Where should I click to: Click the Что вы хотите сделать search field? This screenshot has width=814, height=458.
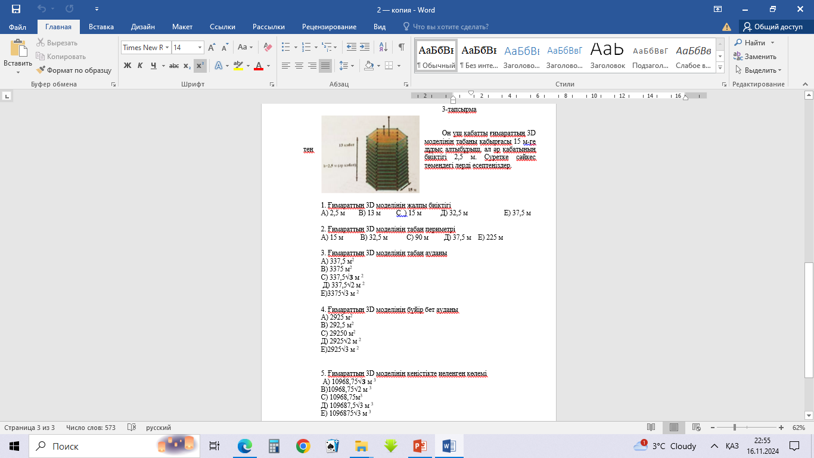click(x=451, y=27)
